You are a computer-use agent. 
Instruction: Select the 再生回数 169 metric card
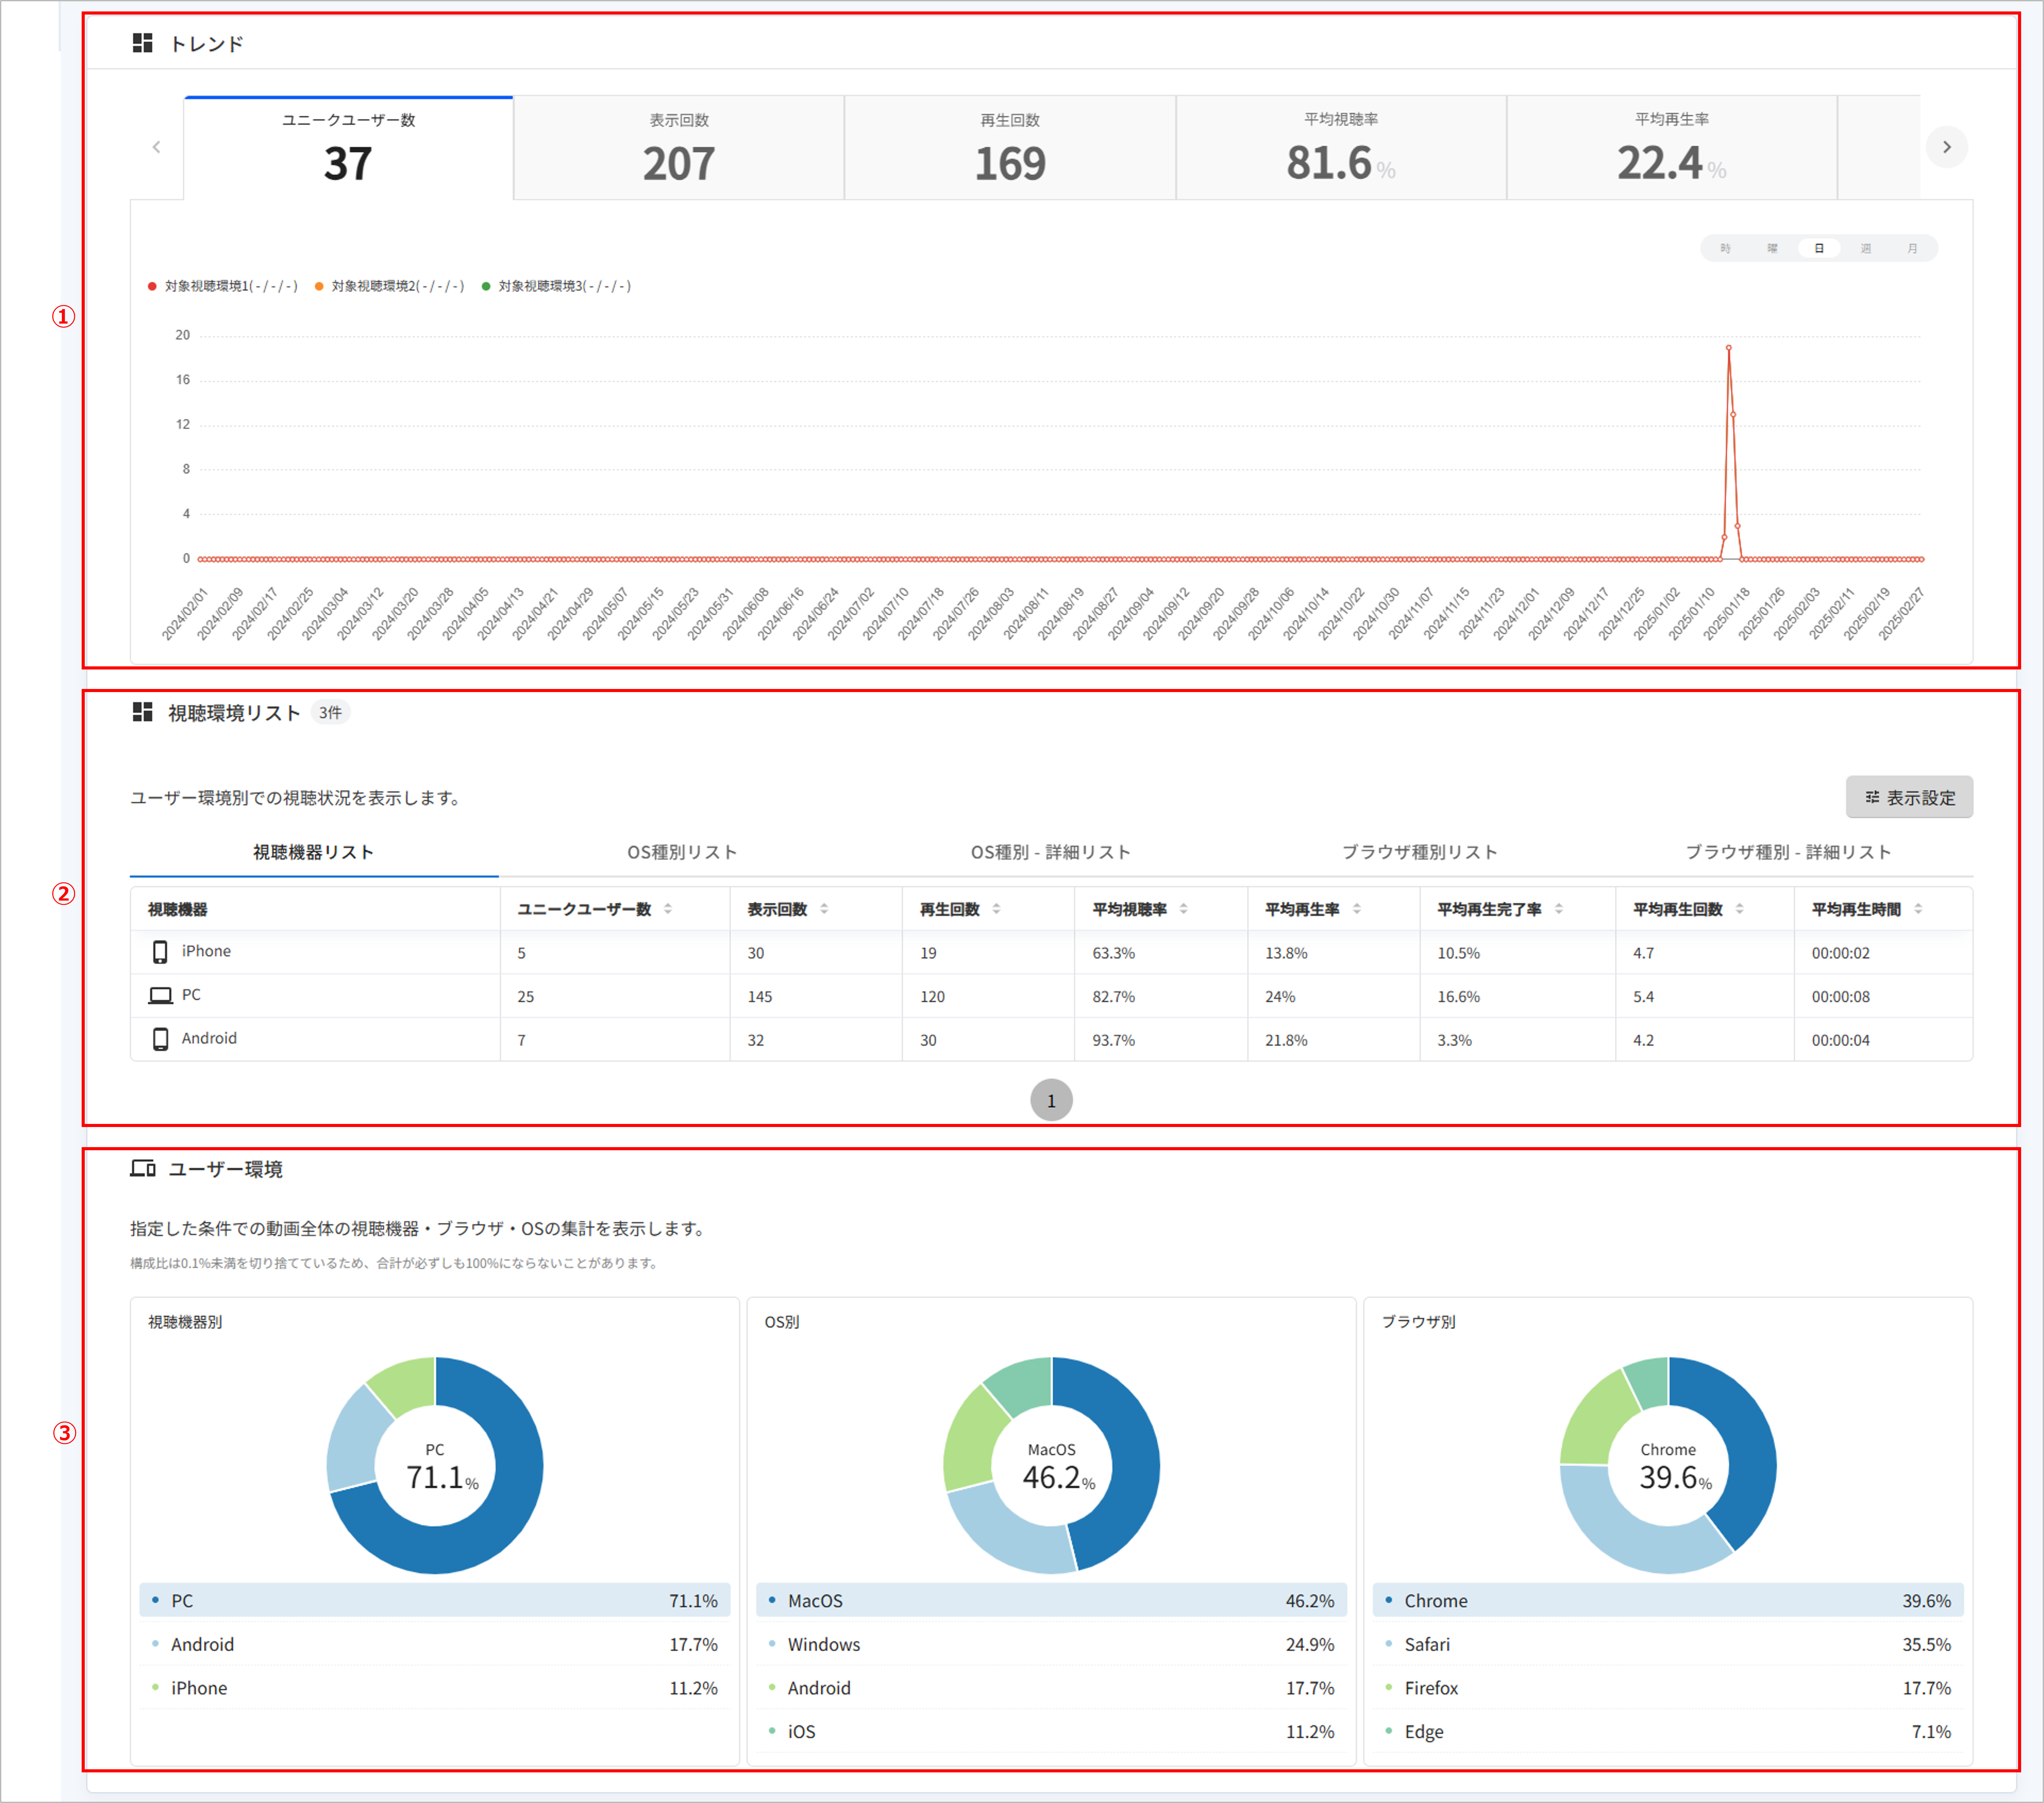[x=1010, y=148]
